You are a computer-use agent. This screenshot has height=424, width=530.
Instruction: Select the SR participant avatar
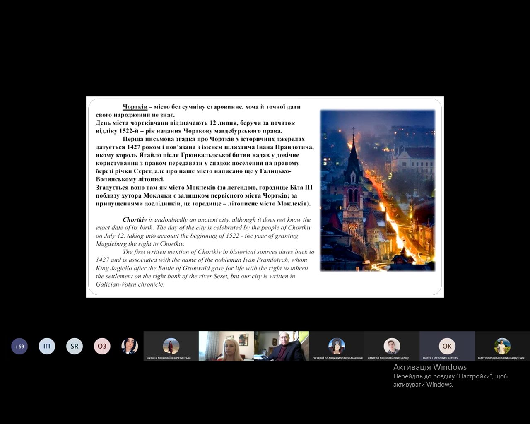[75, 346]
